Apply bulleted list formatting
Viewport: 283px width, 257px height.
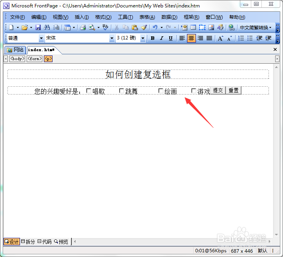tap(250, 38)
